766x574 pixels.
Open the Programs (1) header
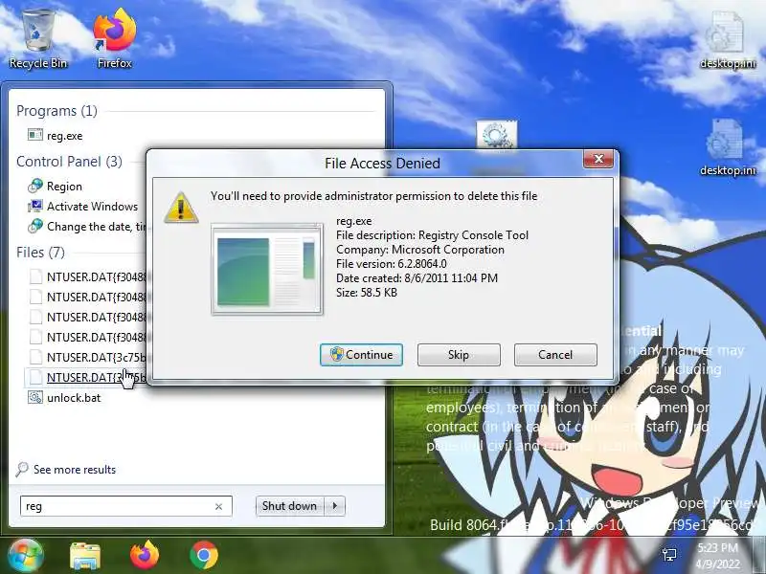56,111
